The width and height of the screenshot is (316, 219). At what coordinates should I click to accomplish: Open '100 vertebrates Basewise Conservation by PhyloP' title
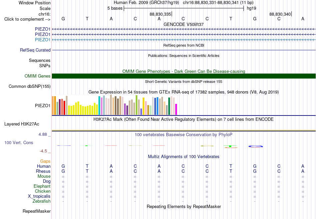[184, 134]
